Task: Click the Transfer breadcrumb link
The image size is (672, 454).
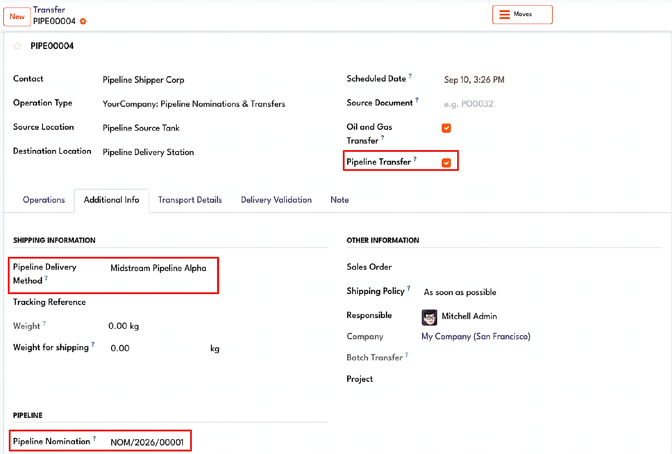Action: (x=49, y=10)
